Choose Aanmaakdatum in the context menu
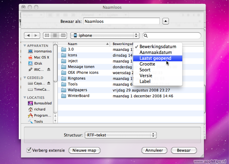Image resolution: width=229 pixels, height=164 pixels. (x=158, y=53)
